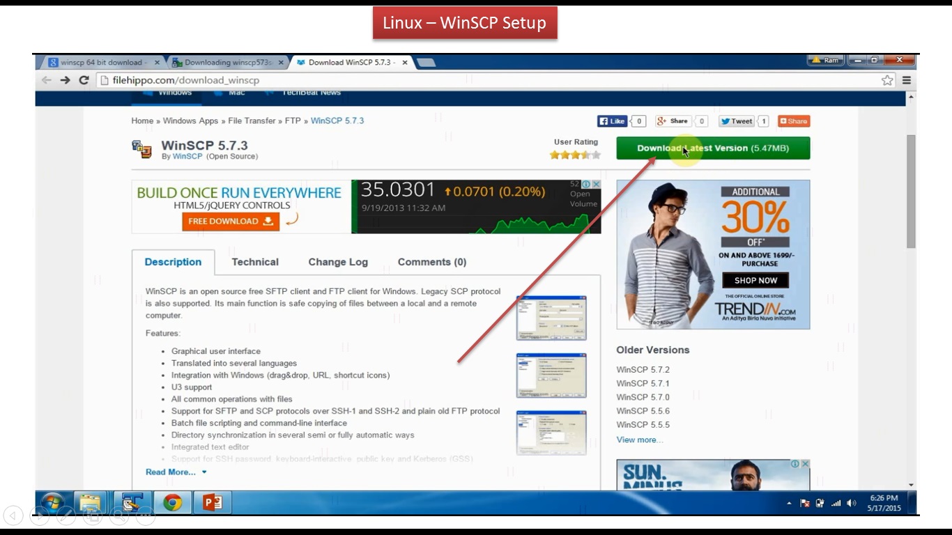This screenshot has width=952, height=535.
Task: Select the Description tab
Action: [x=173, y=262]
